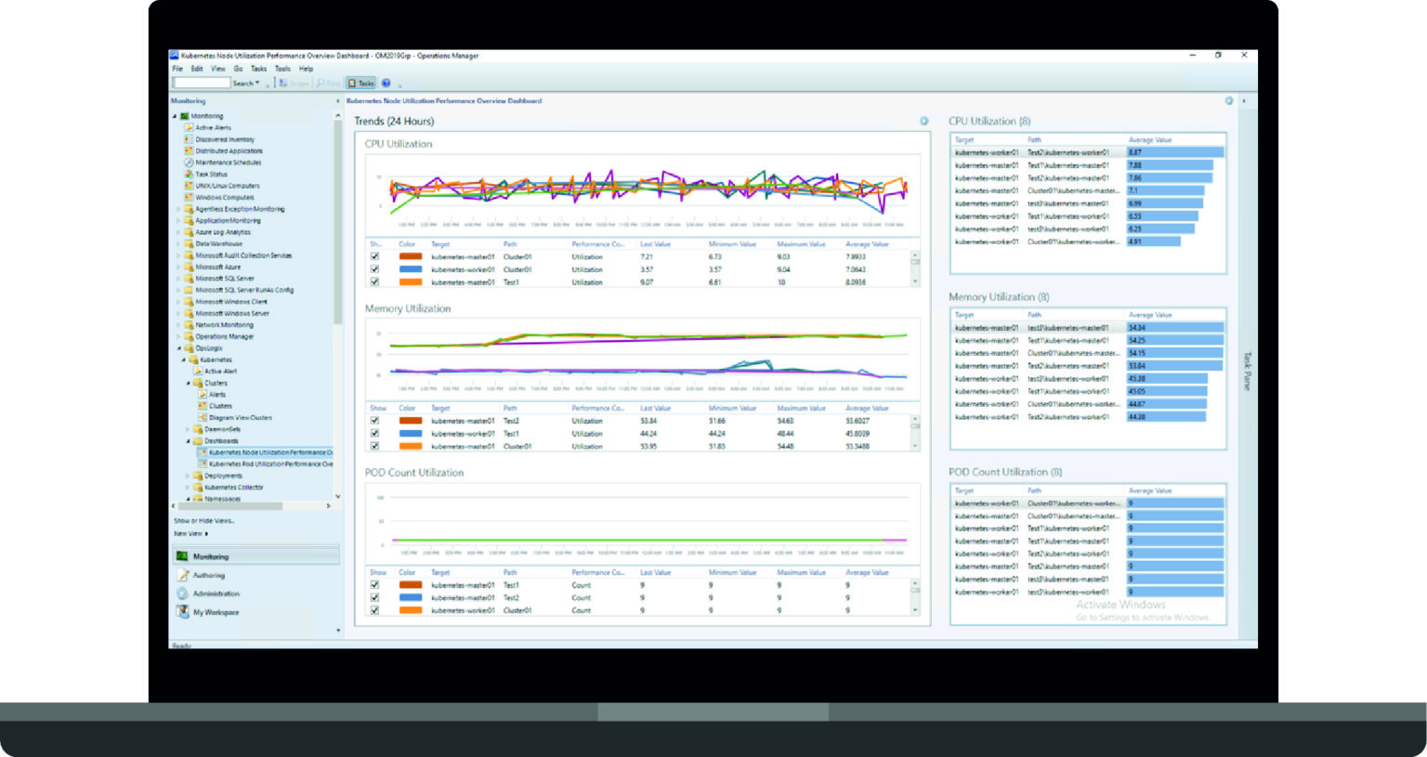Sort CPU Utilization list by Average Value
Image resolution: width=1427 pixels, height=757 pixels.
(1149, 140)
